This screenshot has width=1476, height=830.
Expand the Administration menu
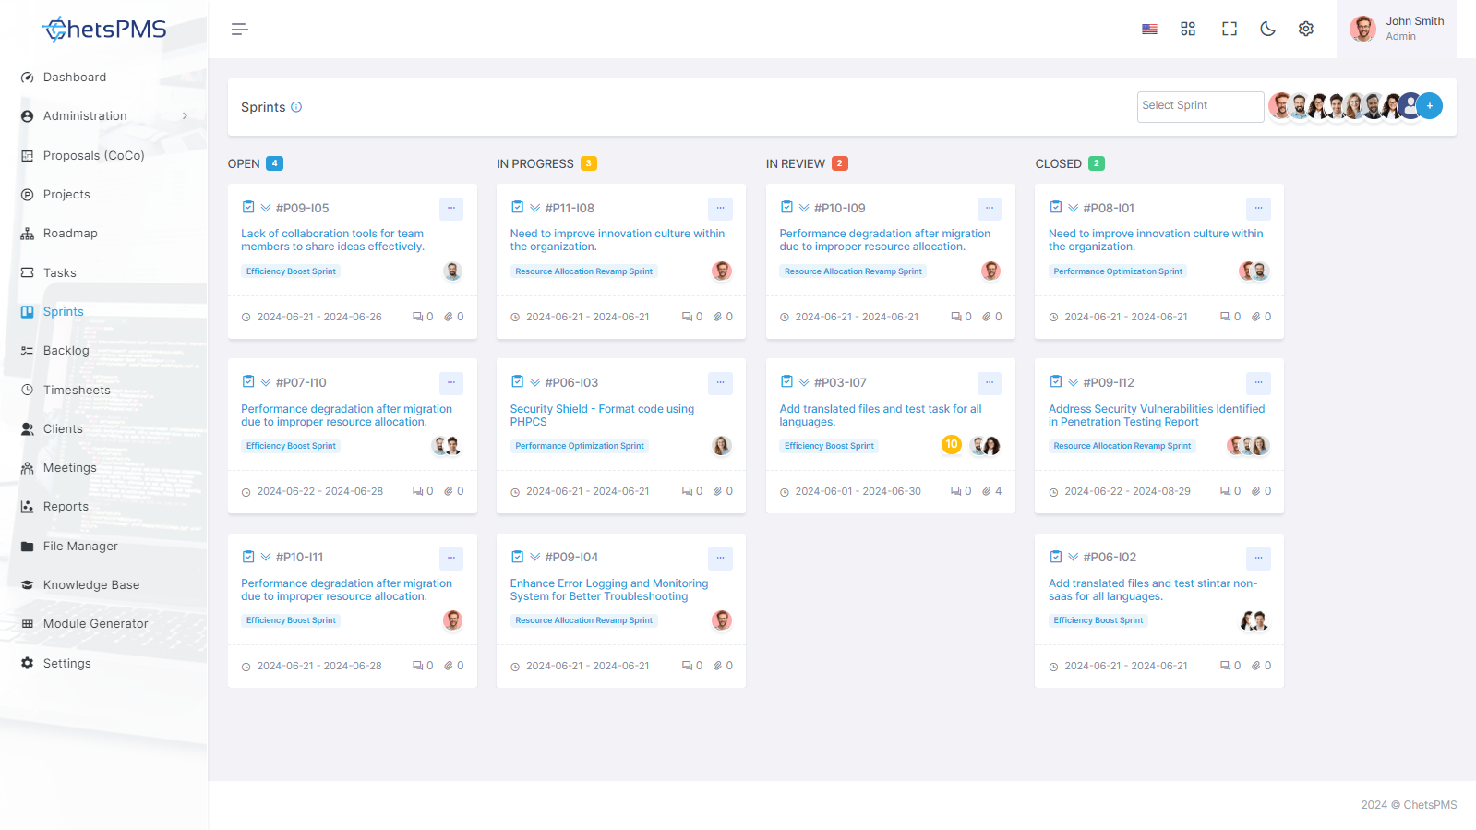click(103, 116)
